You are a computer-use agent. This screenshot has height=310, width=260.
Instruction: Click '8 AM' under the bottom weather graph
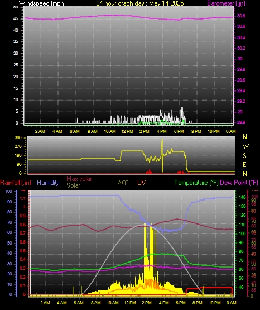click(95, 303)
